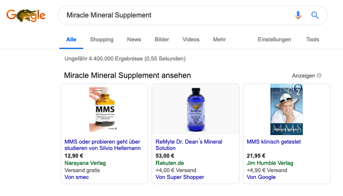Screen dimensions: 343x196
Task: Click the Von smec link
Action: point(76,177)
